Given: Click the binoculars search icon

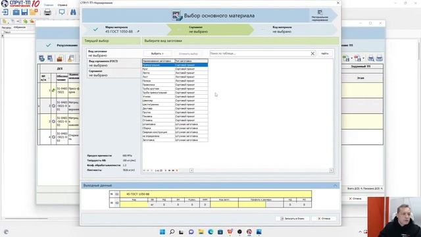Looking at the screenshot, I should [x=73, y=12].
